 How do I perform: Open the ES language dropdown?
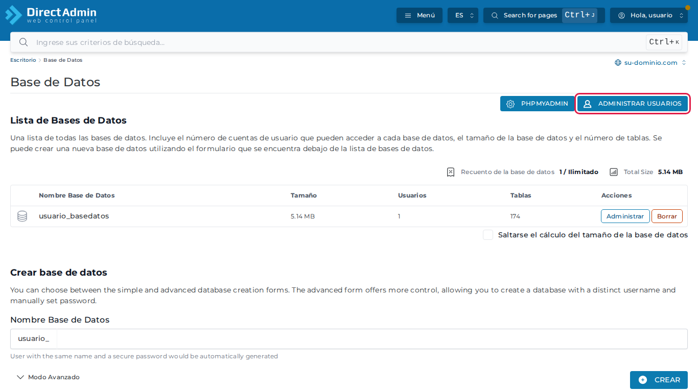point(463,15)
